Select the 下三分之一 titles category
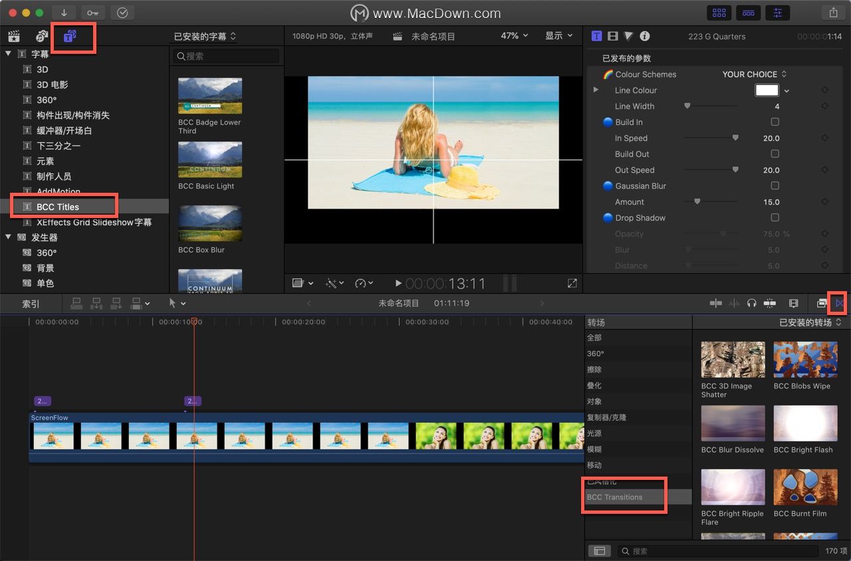This screenshot has height=561, width=851. 84,146
